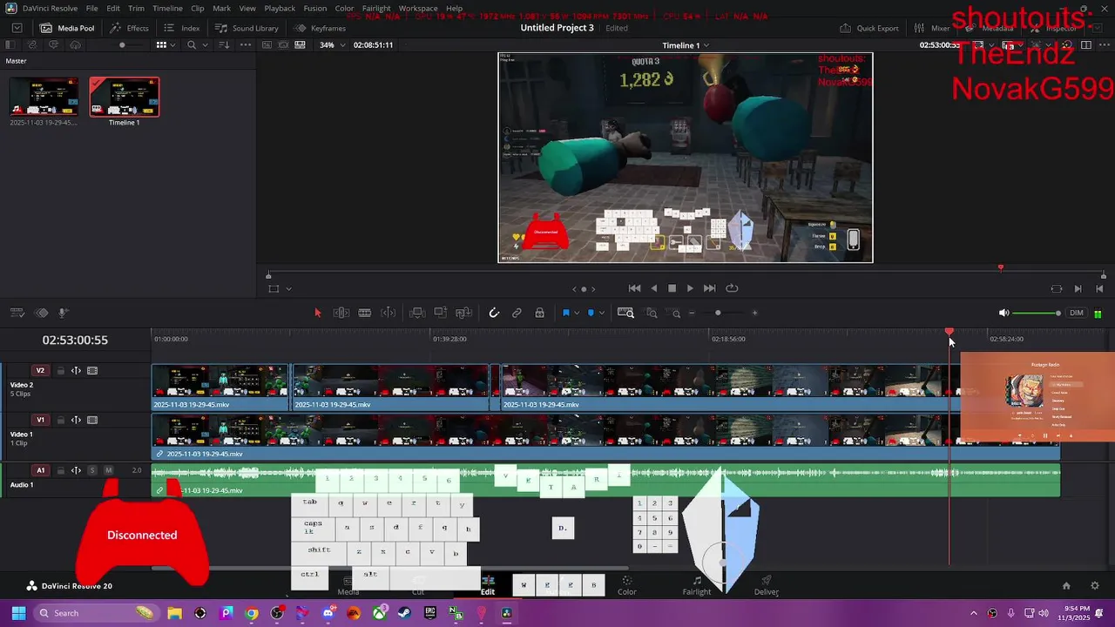This screenshot has width=1115, height=627.
Task: Click the Overwrite Clip tool
Action: (x=441, y=313)
